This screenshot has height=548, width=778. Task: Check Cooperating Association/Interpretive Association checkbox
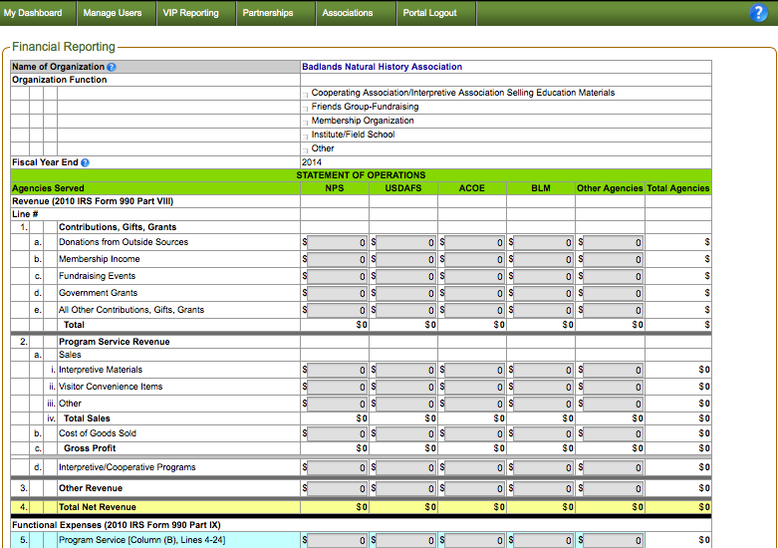(x=306, y=94)
